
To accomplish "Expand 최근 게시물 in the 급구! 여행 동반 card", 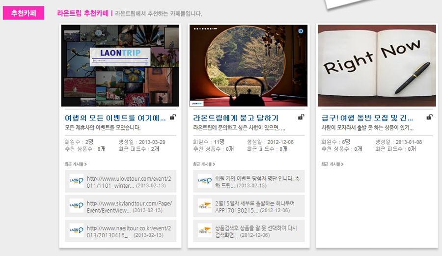I will [332, 164].
